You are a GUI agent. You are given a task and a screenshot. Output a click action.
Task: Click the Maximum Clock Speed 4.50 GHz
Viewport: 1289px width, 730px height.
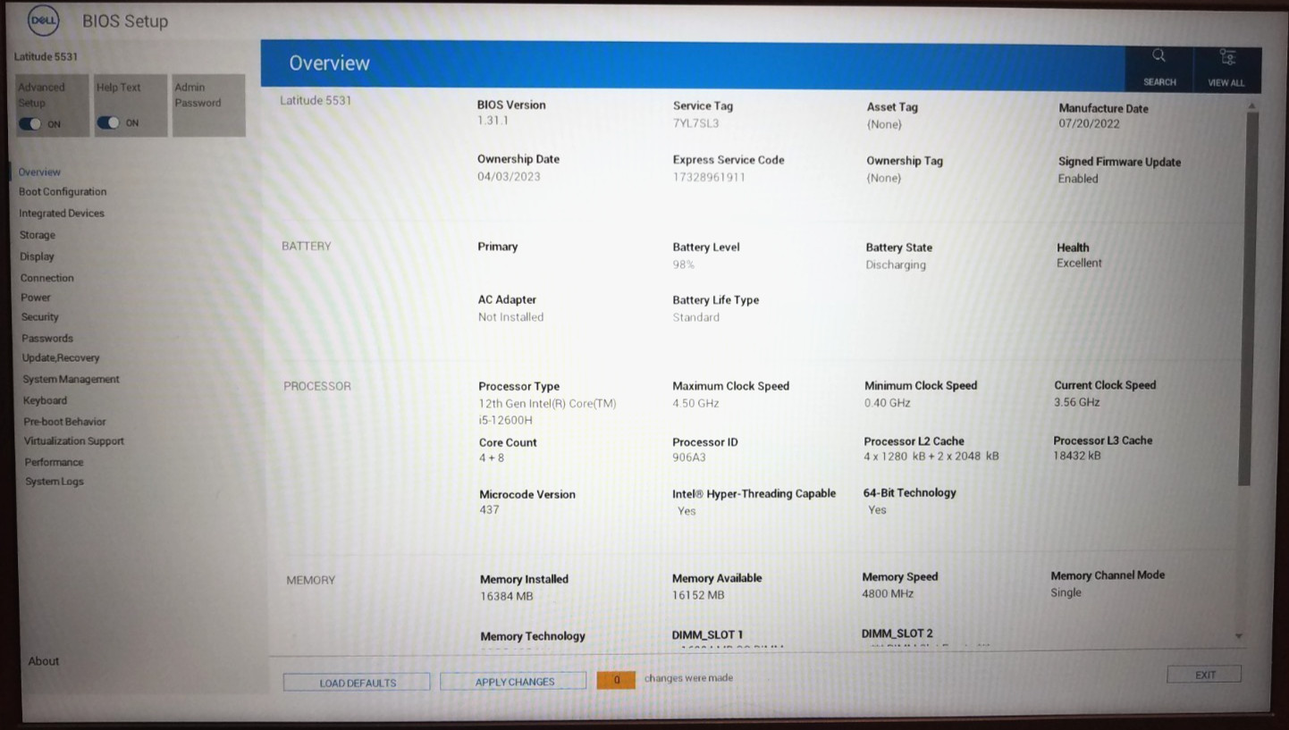[695, 403]
